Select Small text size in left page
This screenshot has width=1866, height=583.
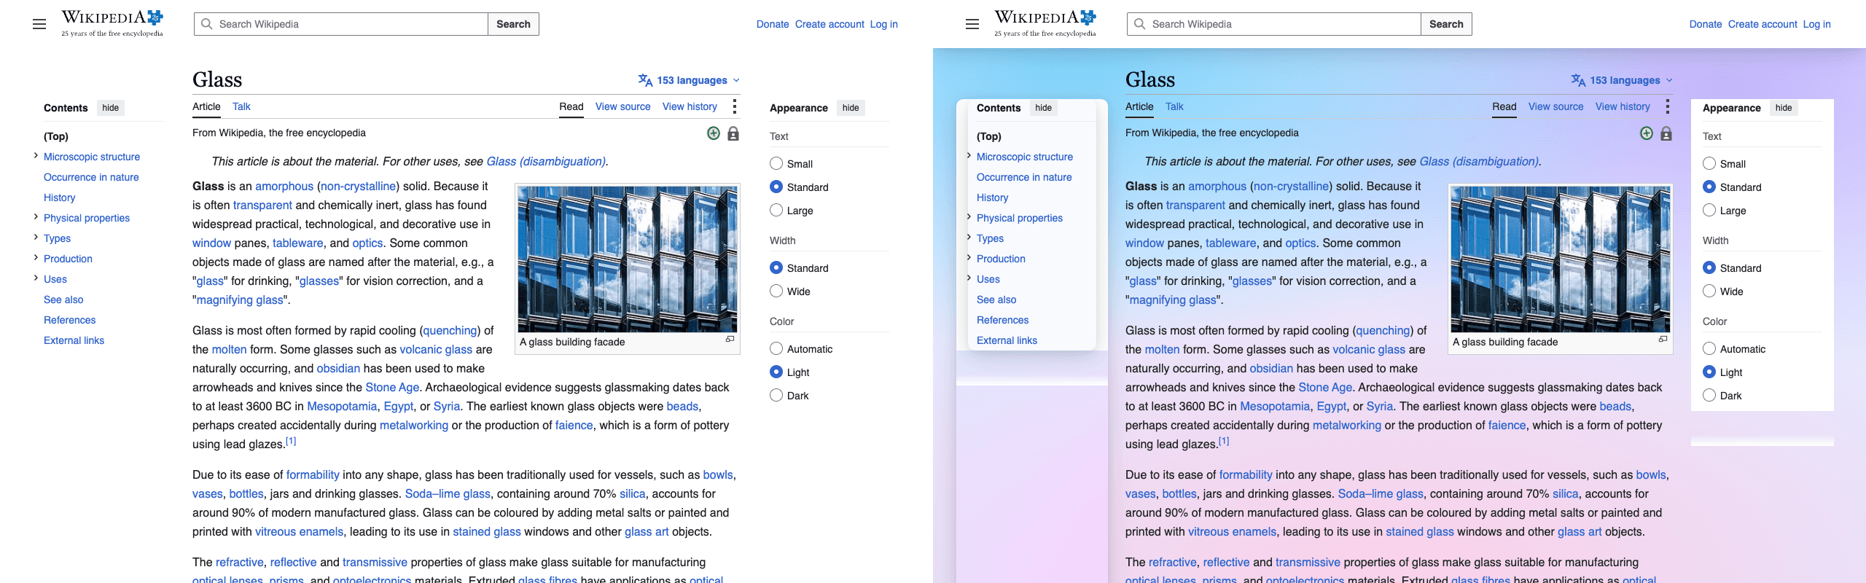click(776, 164)
